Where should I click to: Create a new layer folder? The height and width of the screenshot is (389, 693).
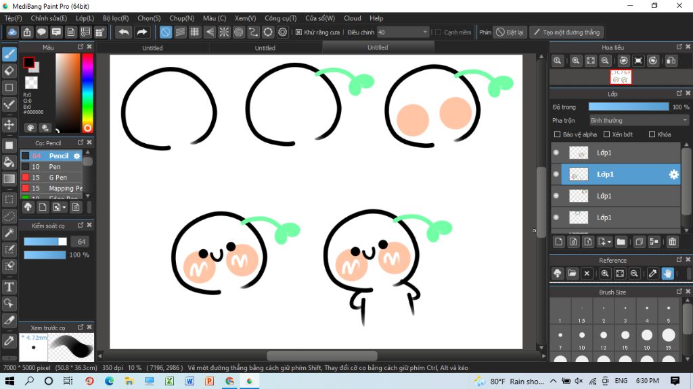(x=621, y=242)
